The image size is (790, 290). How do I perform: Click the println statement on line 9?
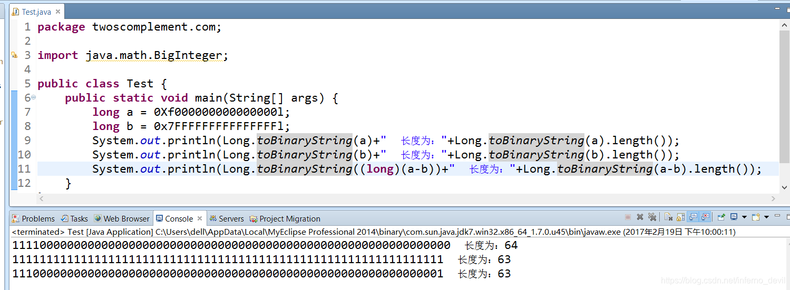[386, 141]
